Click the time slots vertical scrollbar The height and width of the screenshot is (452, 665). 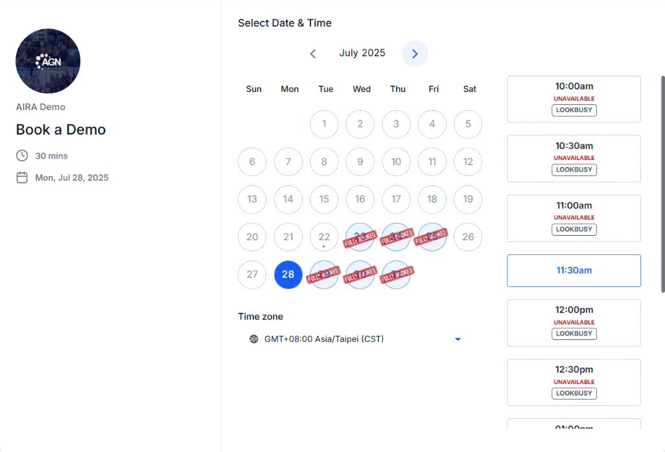(x=663, y=185)
